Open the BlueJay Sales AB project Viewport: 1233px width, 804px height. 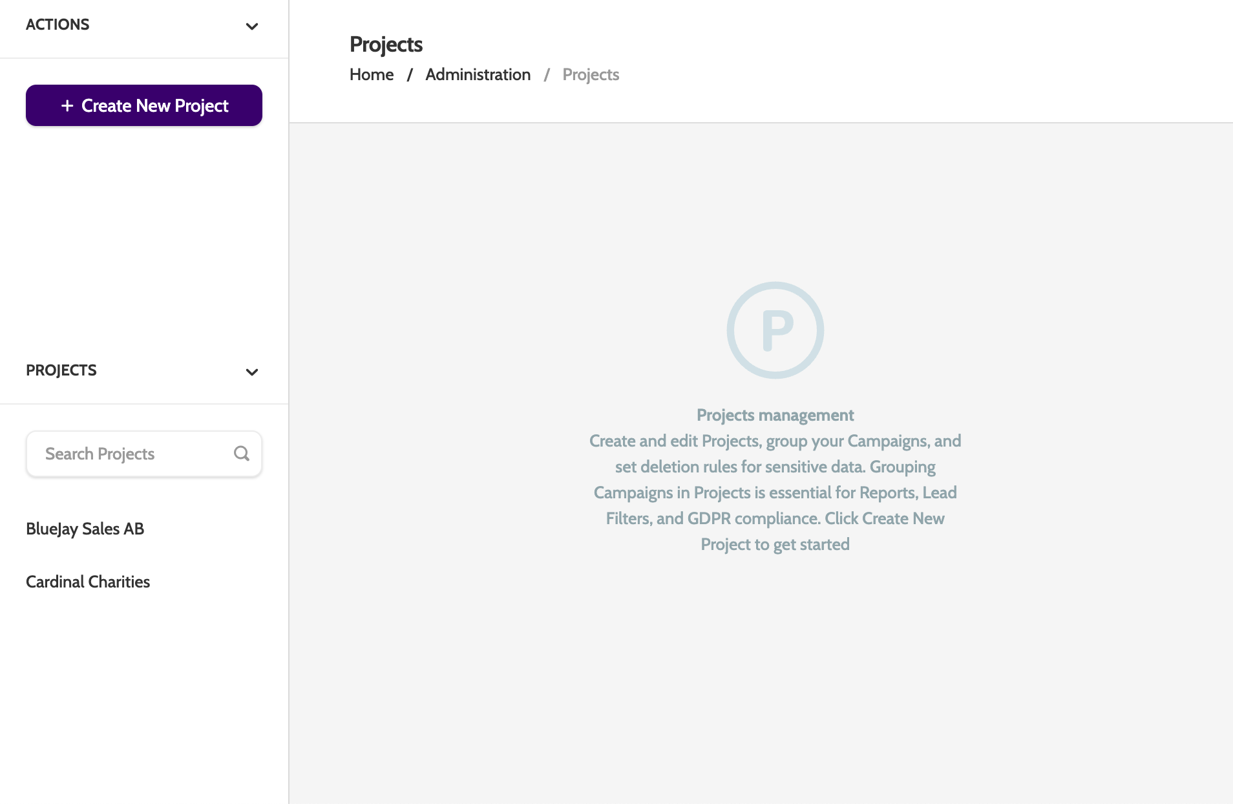tap(85, 529)
